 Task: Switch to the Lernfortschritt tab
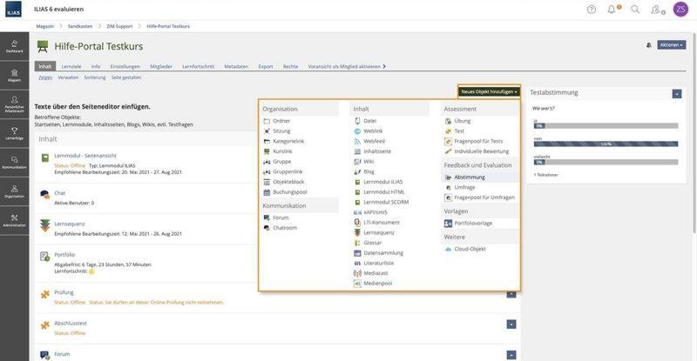tap(198, 67)
